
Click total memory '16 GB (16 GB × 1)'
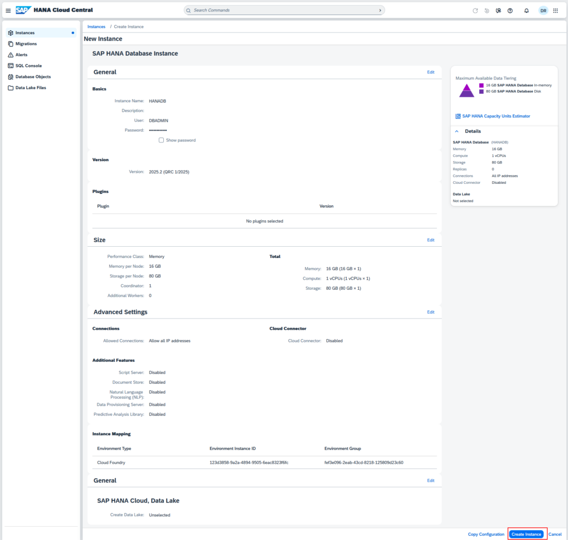(x=344, y=269)
